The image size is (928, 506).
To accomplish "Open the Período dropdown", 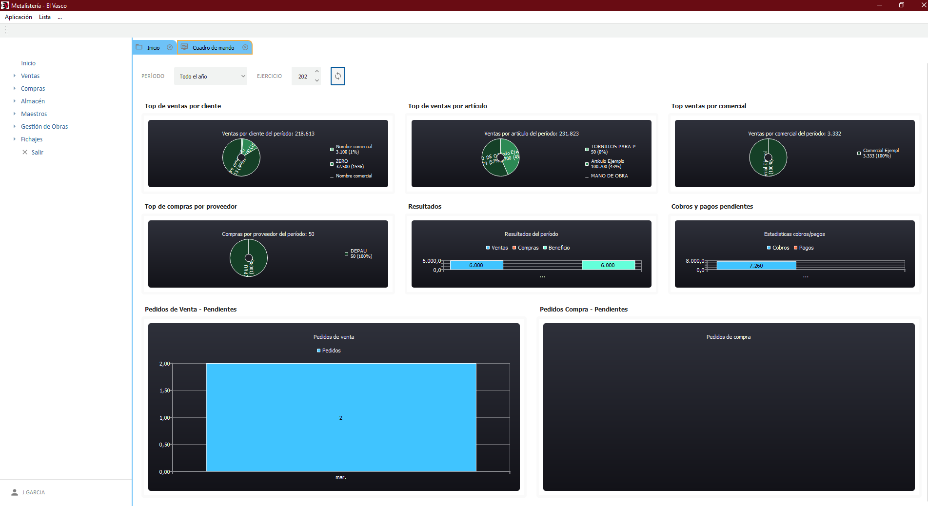I will click(211, 76).
